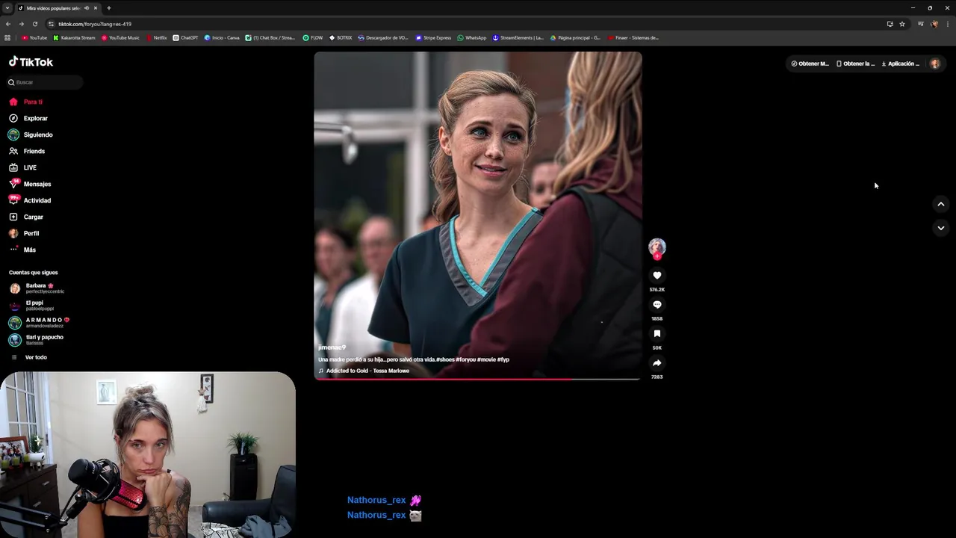Open the media control icon in toolbar
The height and width of the screenshot is (538, 956).
(921, 24)
